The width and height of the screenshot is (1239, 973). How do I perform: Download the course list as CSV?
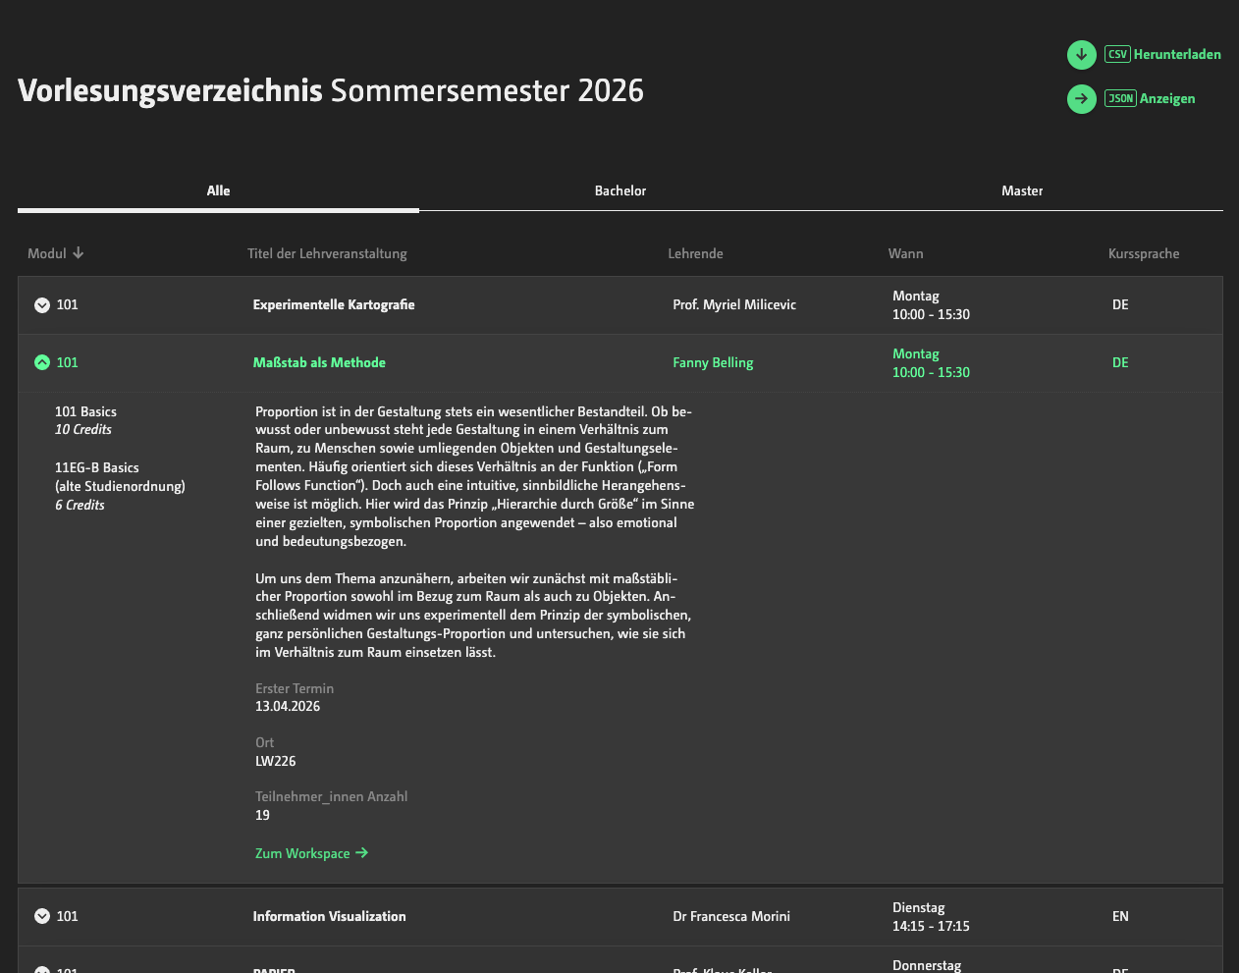click(1162, 54)
